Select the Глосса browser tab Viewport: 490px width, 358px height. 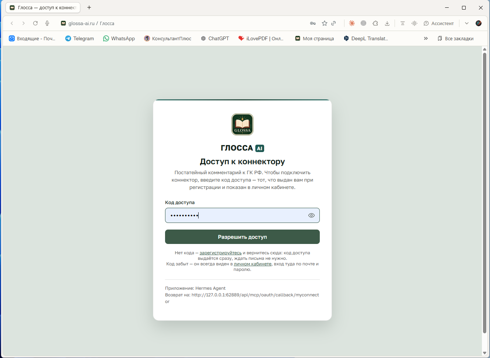click(43, 7)
